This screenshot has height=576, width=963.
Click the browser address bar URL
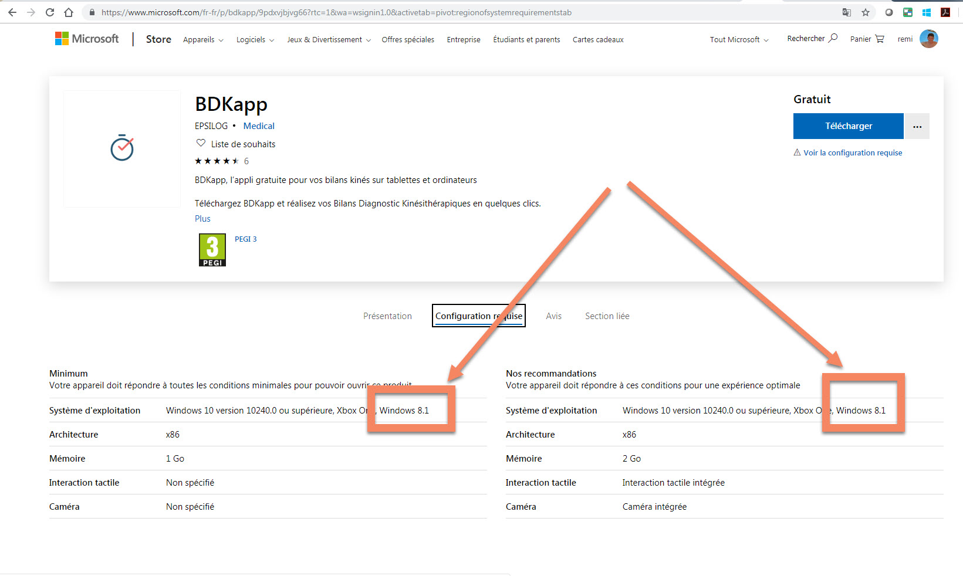336,12
